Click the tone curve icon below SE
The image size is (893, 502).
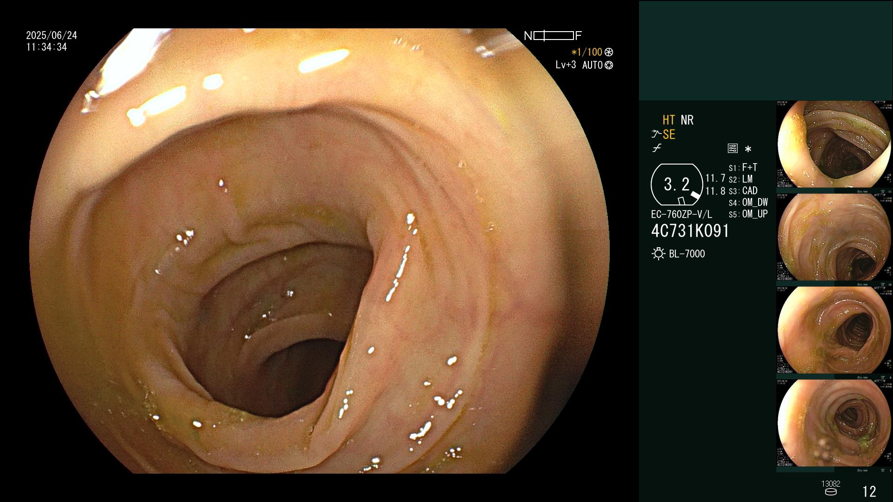(657, 148)
